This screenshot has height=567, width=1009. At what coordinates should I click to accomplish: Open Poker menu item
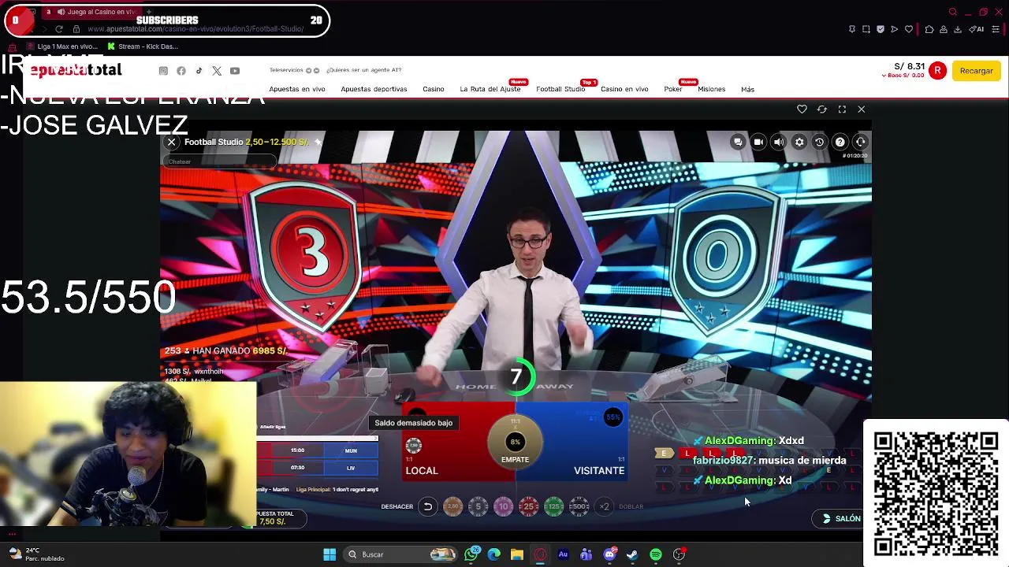click(672, 89)
